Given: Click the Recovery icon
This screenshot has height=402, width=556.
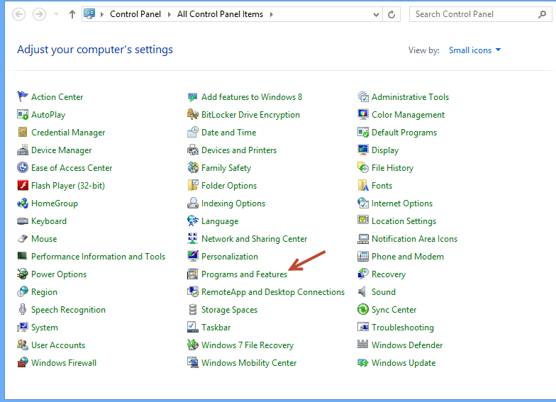Looking at the screenshot, I should (363, 274).
